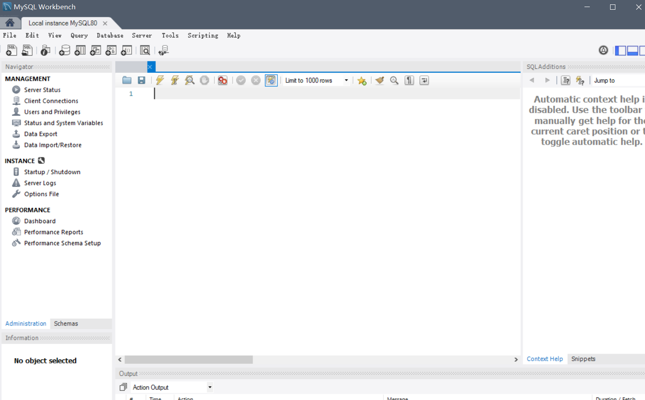This screenshot has height=400, width=645.
Task: Select the Context Help tab
Action: [x=545, y=359]
